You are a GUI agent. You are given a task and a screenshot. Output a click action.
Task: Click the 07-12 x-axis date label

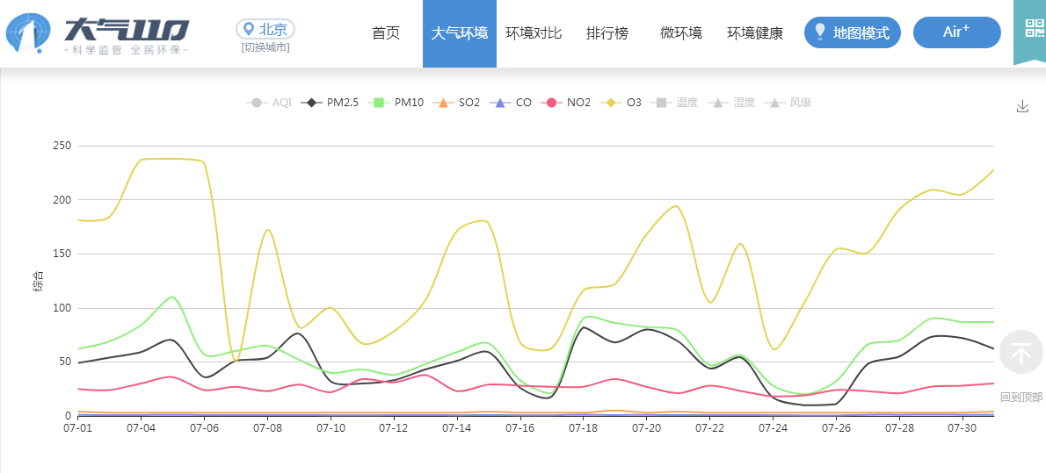[x=394, y=427]
